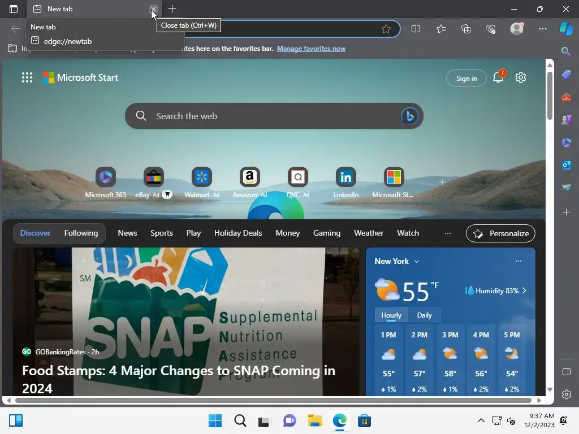The height and width of the screenshot is (434, 579).
Task: Open the Manage favorites now link
Action: point(312,49)
